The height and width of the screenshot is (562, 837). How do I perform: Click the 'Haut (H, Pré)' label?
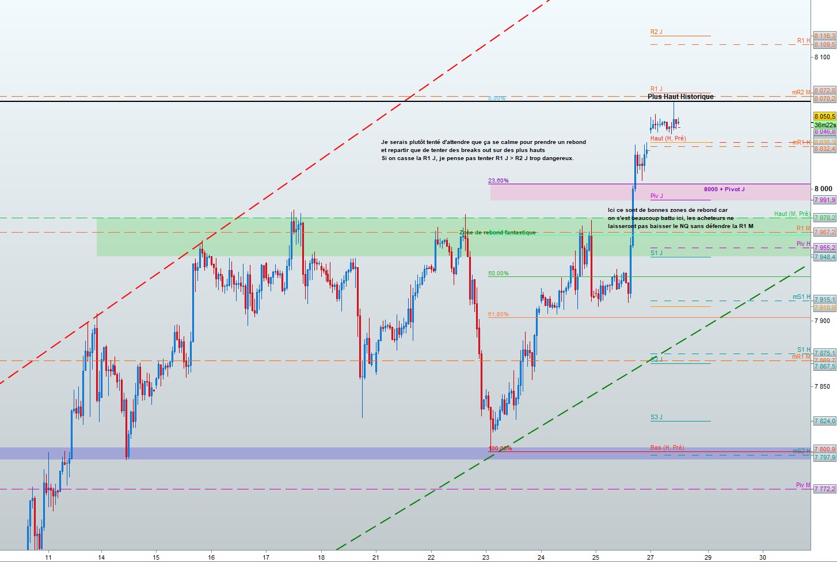(x=668, y=138)
